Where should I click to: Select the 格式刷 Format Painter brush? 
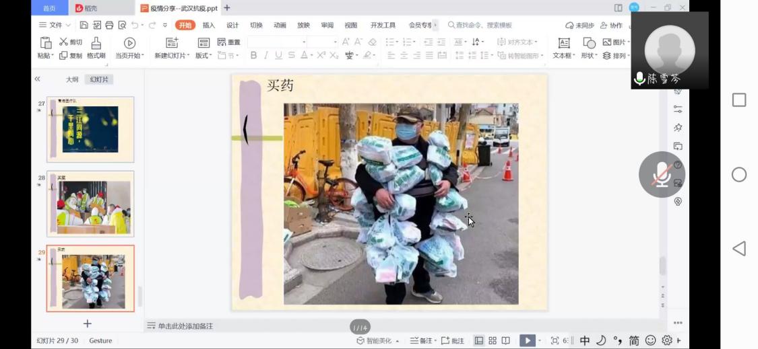coord(96,42)
